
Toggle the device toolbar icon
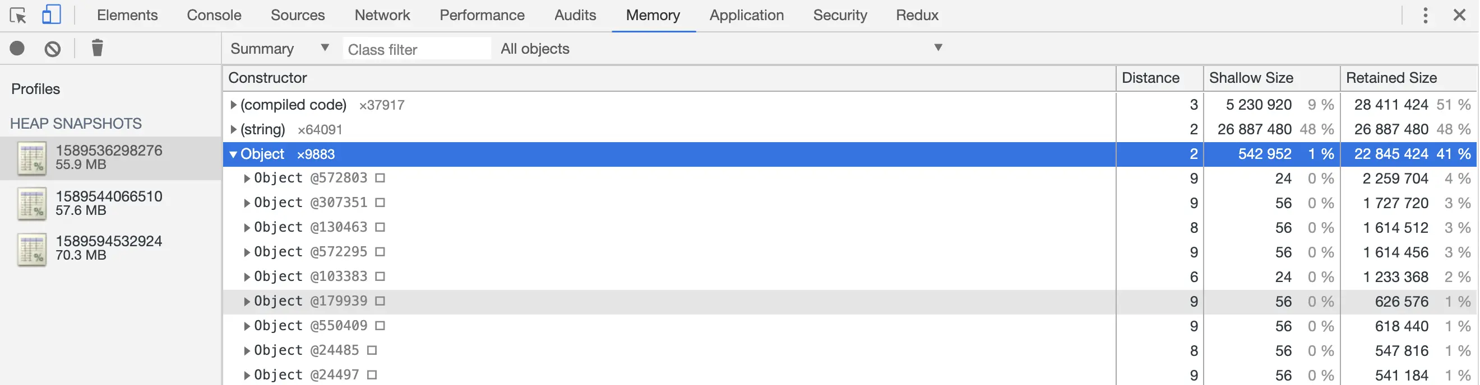51,15
